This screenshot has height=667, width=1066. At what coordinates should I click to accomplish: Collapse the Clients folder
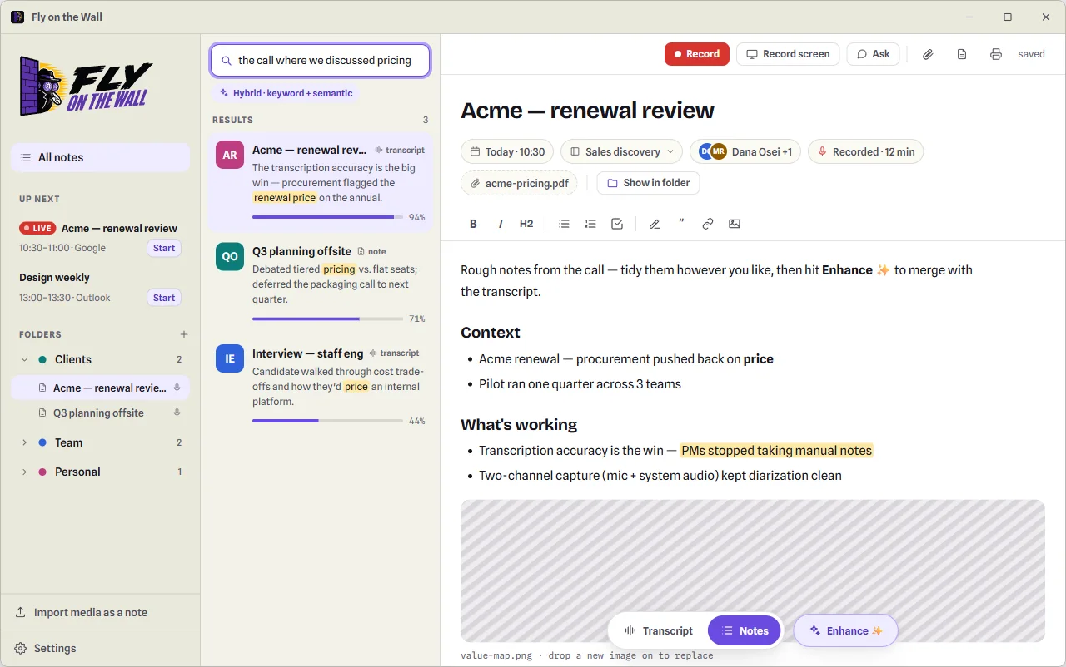click(24, 359)
